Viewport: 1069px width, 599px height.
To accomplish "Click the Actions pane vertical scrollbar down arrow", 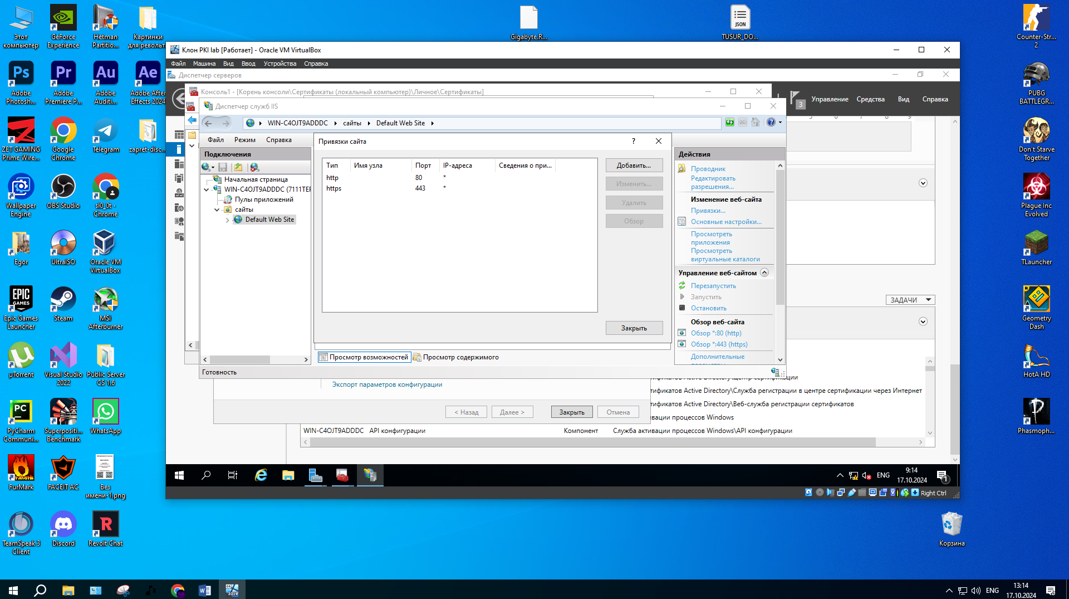I will point(780,360).
